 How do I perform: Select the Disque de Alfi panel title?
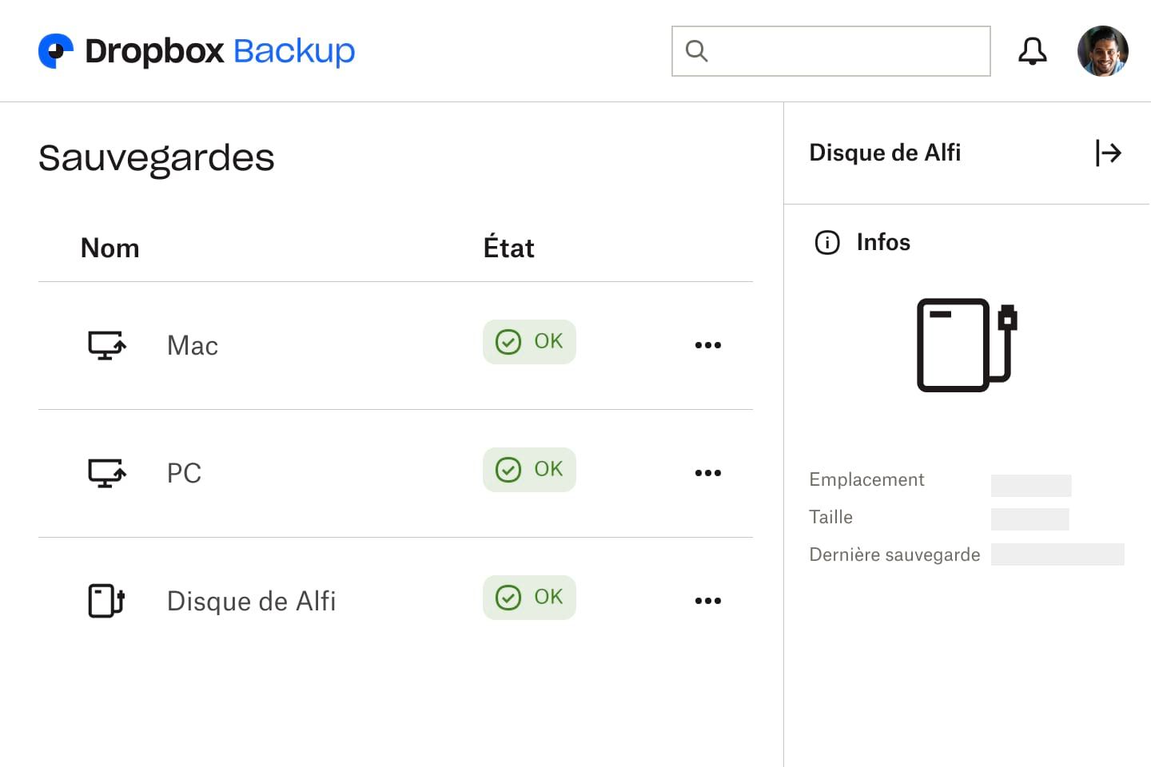click(885, 152)
